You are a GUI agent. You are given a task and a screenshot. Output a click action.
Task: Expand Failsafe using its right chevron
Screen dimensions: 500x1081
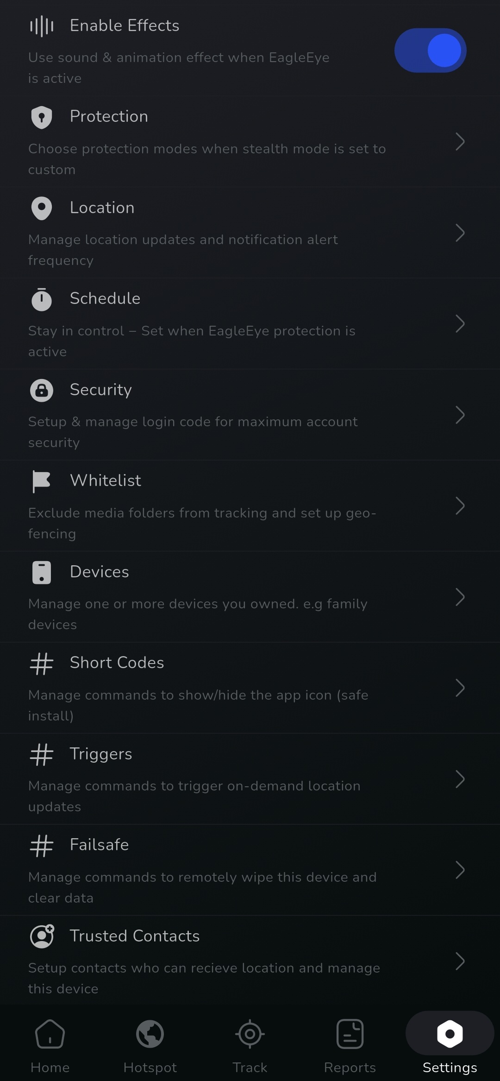click(x=460, y=870)
